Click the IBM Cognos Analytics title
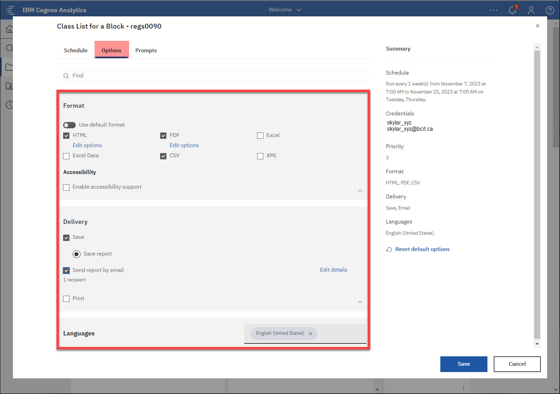Viewport: 560px width, 394px height. [x=54, y=10]
